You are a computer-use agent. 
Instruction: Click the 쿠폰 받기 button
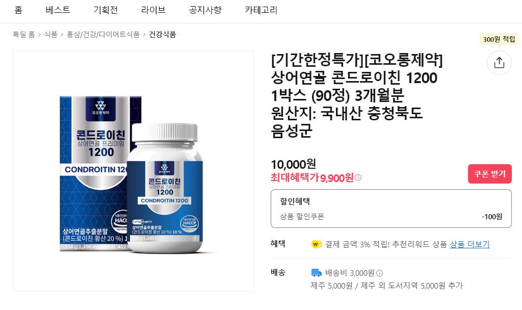490,174
